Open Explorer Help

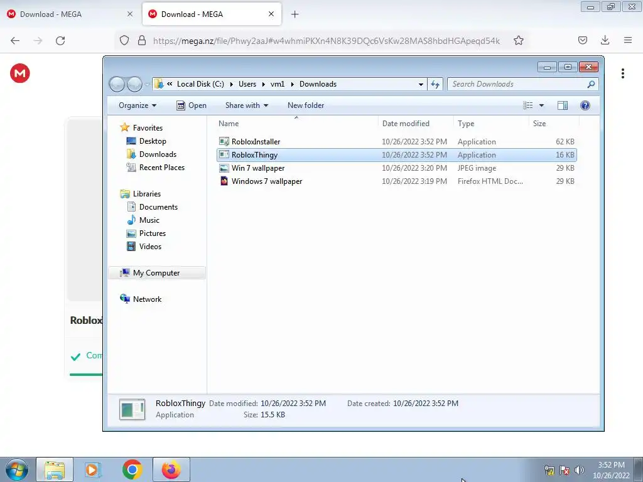pos(585,105)
